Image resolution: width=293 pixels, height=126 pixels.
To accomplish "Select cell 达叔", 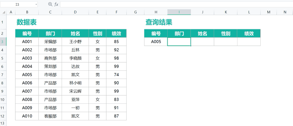I will click(x=75, y=66).
